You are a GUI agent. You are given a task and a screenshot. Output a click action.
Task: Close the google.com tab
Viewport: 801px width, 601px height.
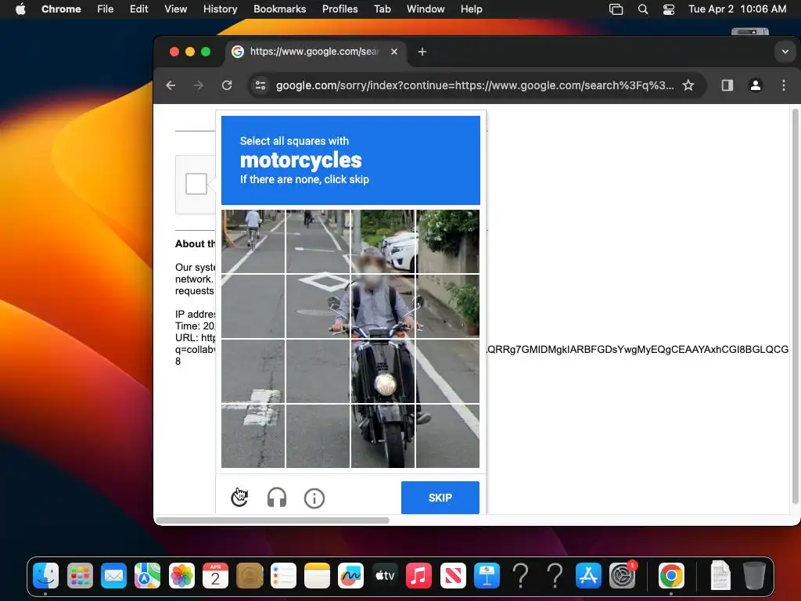coord(394,52)
